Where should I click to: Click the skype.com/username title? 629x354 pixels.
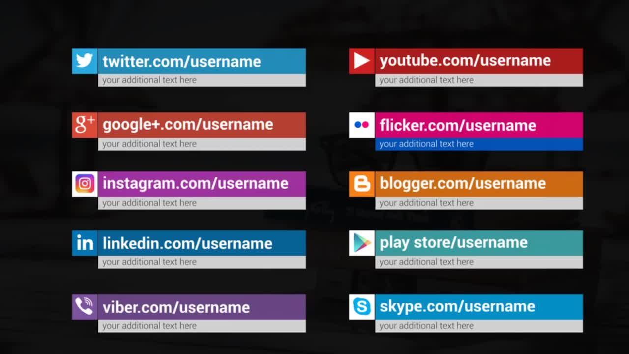(x=457, y=306)
